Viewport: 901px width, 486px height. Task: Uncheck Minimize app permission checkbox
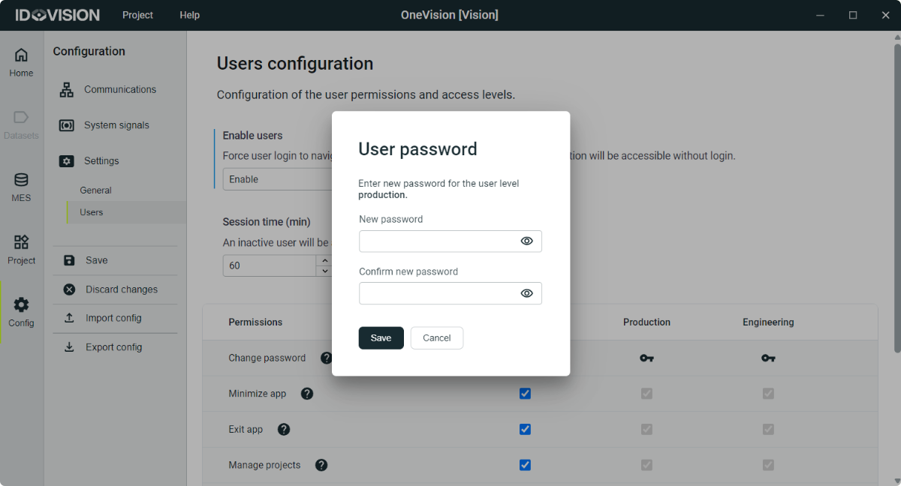pos(525,393)
